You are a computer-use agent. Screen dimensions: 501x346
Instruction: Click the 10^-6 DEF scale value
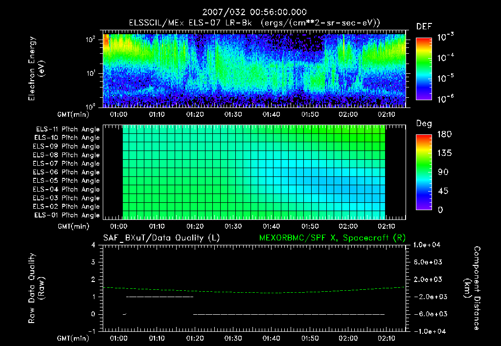pos(445,99)
